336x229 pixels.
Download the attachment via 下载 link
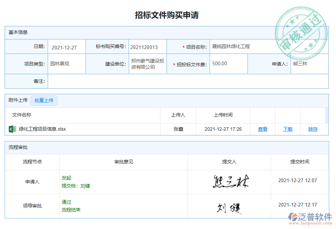tap(288, 129)
